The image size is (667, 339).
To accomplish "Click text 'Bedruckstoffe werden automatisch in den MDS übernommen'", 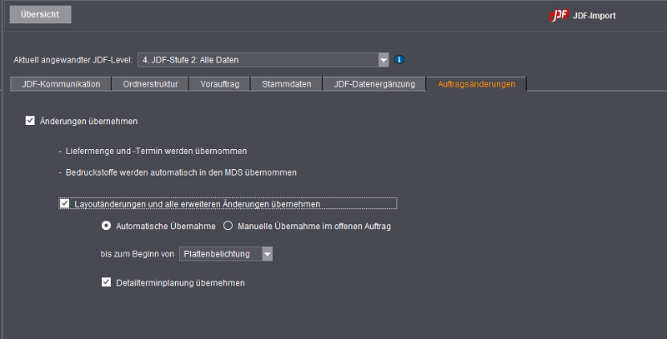I will point(181,172).
